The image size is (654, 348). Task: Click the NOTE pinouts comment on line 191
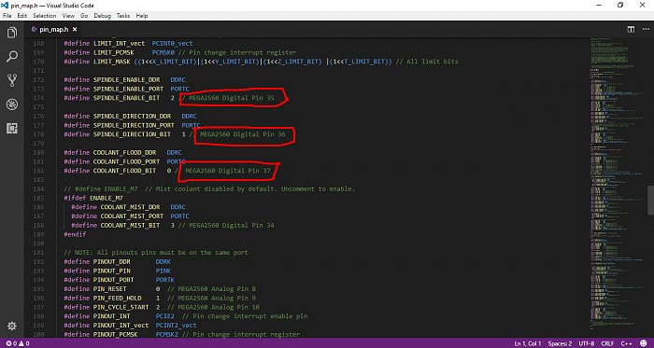click(156, 253)
